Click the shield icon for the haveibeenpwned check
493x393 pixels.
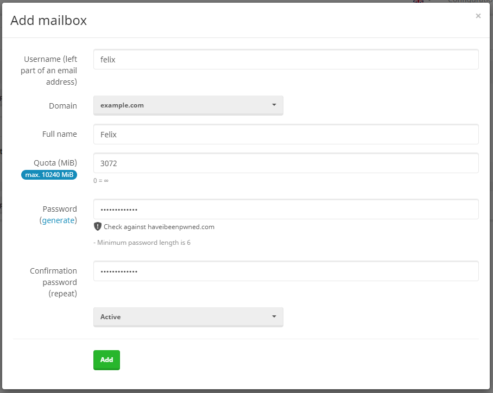point(98,226)
